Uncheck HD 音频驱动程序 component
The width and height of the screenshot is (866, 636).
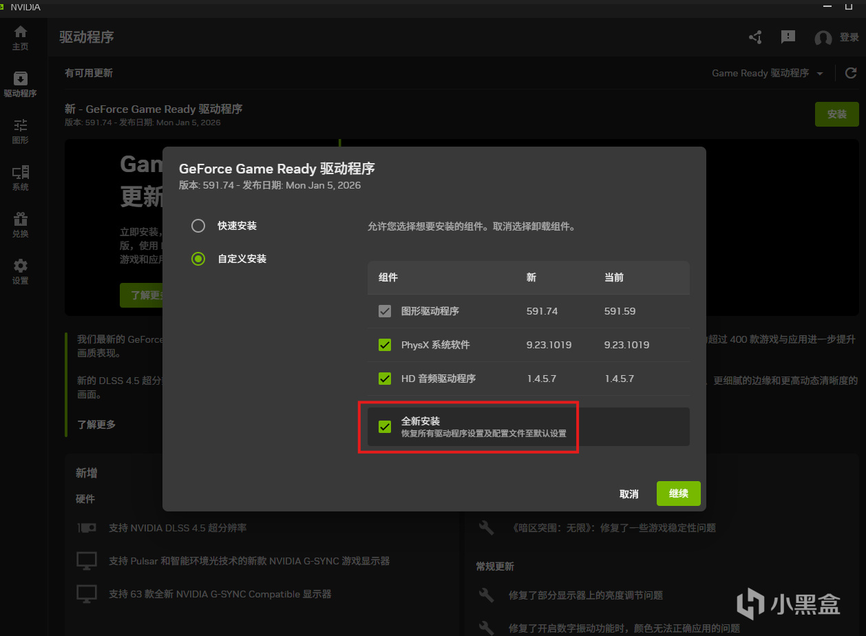tap(385, 379)
